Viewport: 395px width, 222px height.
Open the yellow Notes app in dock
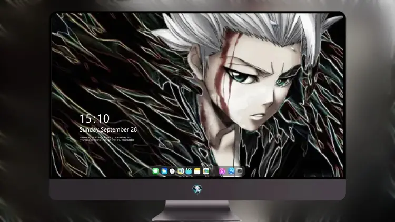click(197, 171)
